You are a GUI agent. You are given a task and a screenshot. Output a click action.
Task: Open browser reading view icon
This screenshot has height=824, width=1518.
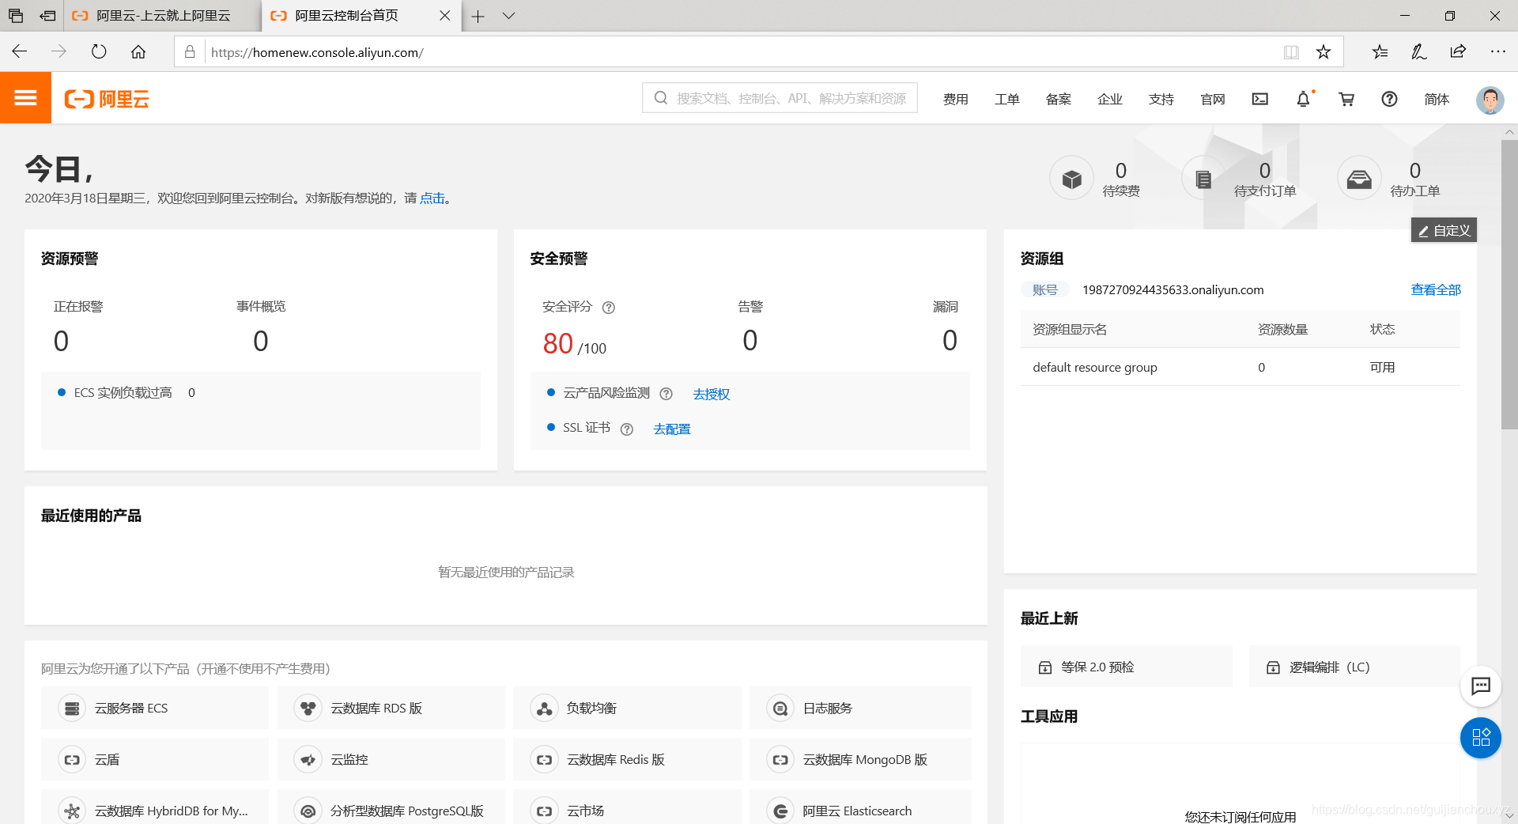(x=1291, y=52)
